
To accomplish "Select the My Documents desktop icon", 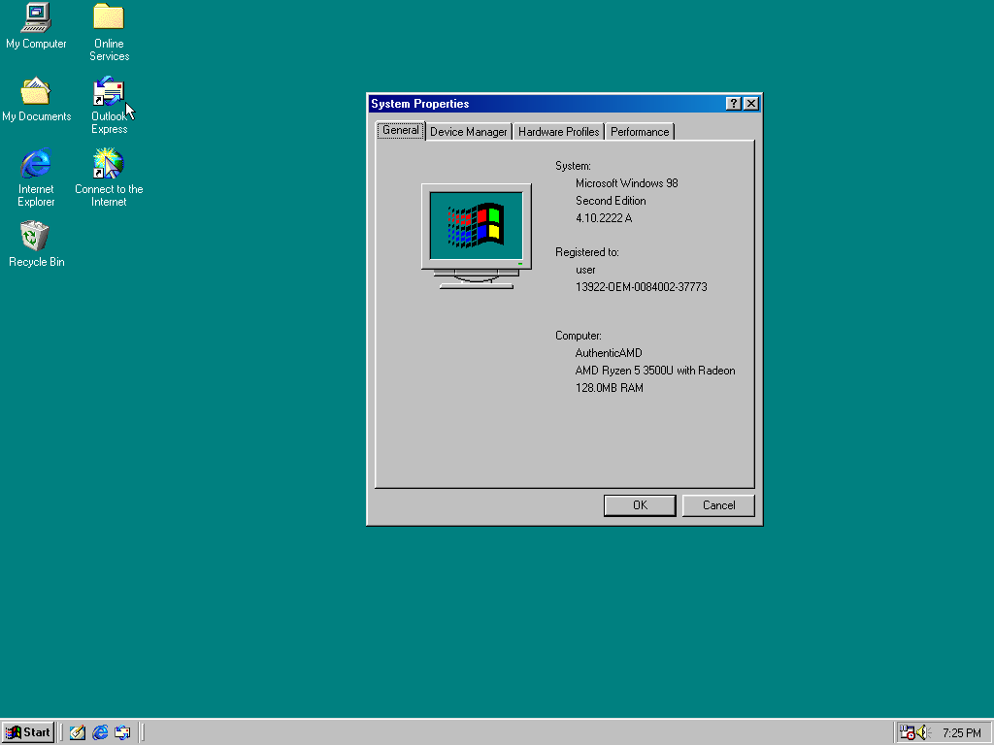I will click(36, 99).
